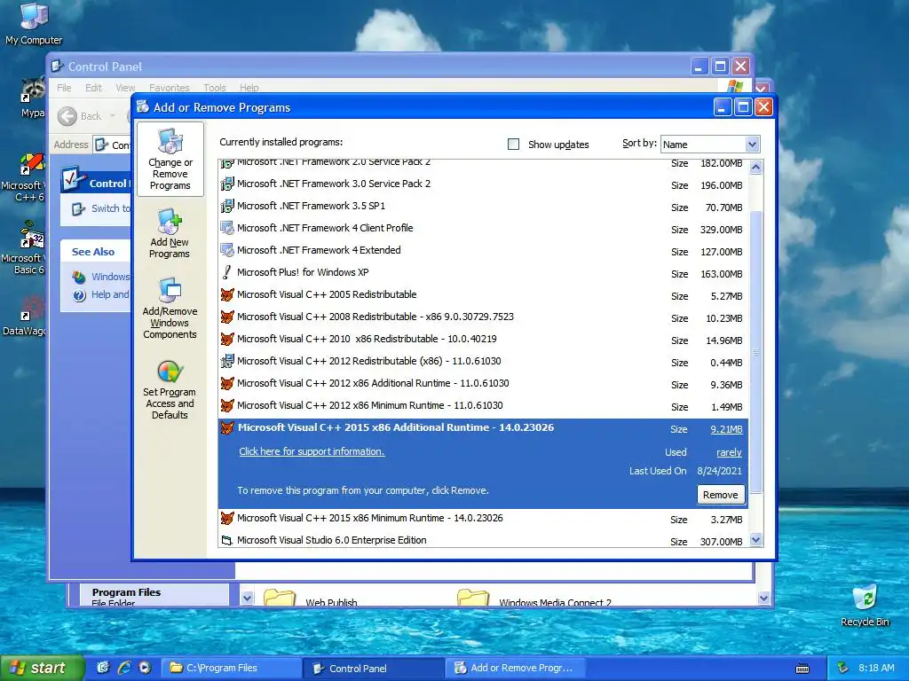Click icon of .NET Framework 3.0 Service Pack 2
This screenshot has height=681, width=909.
coord(227,184)
